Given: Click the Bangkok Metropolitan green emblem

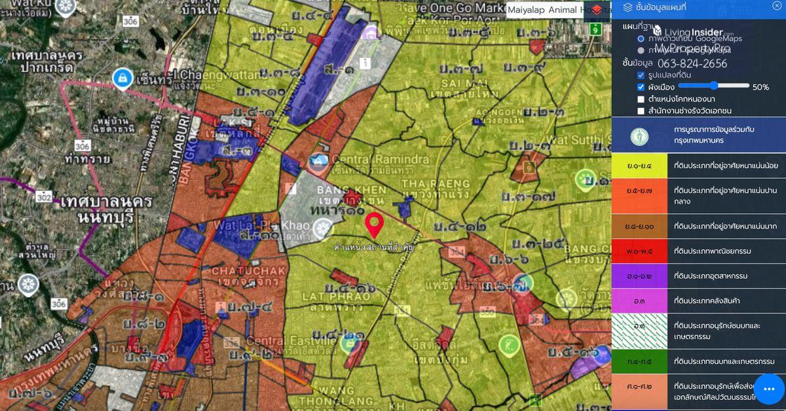Looking at the screenshot, I should coord(639,136).
